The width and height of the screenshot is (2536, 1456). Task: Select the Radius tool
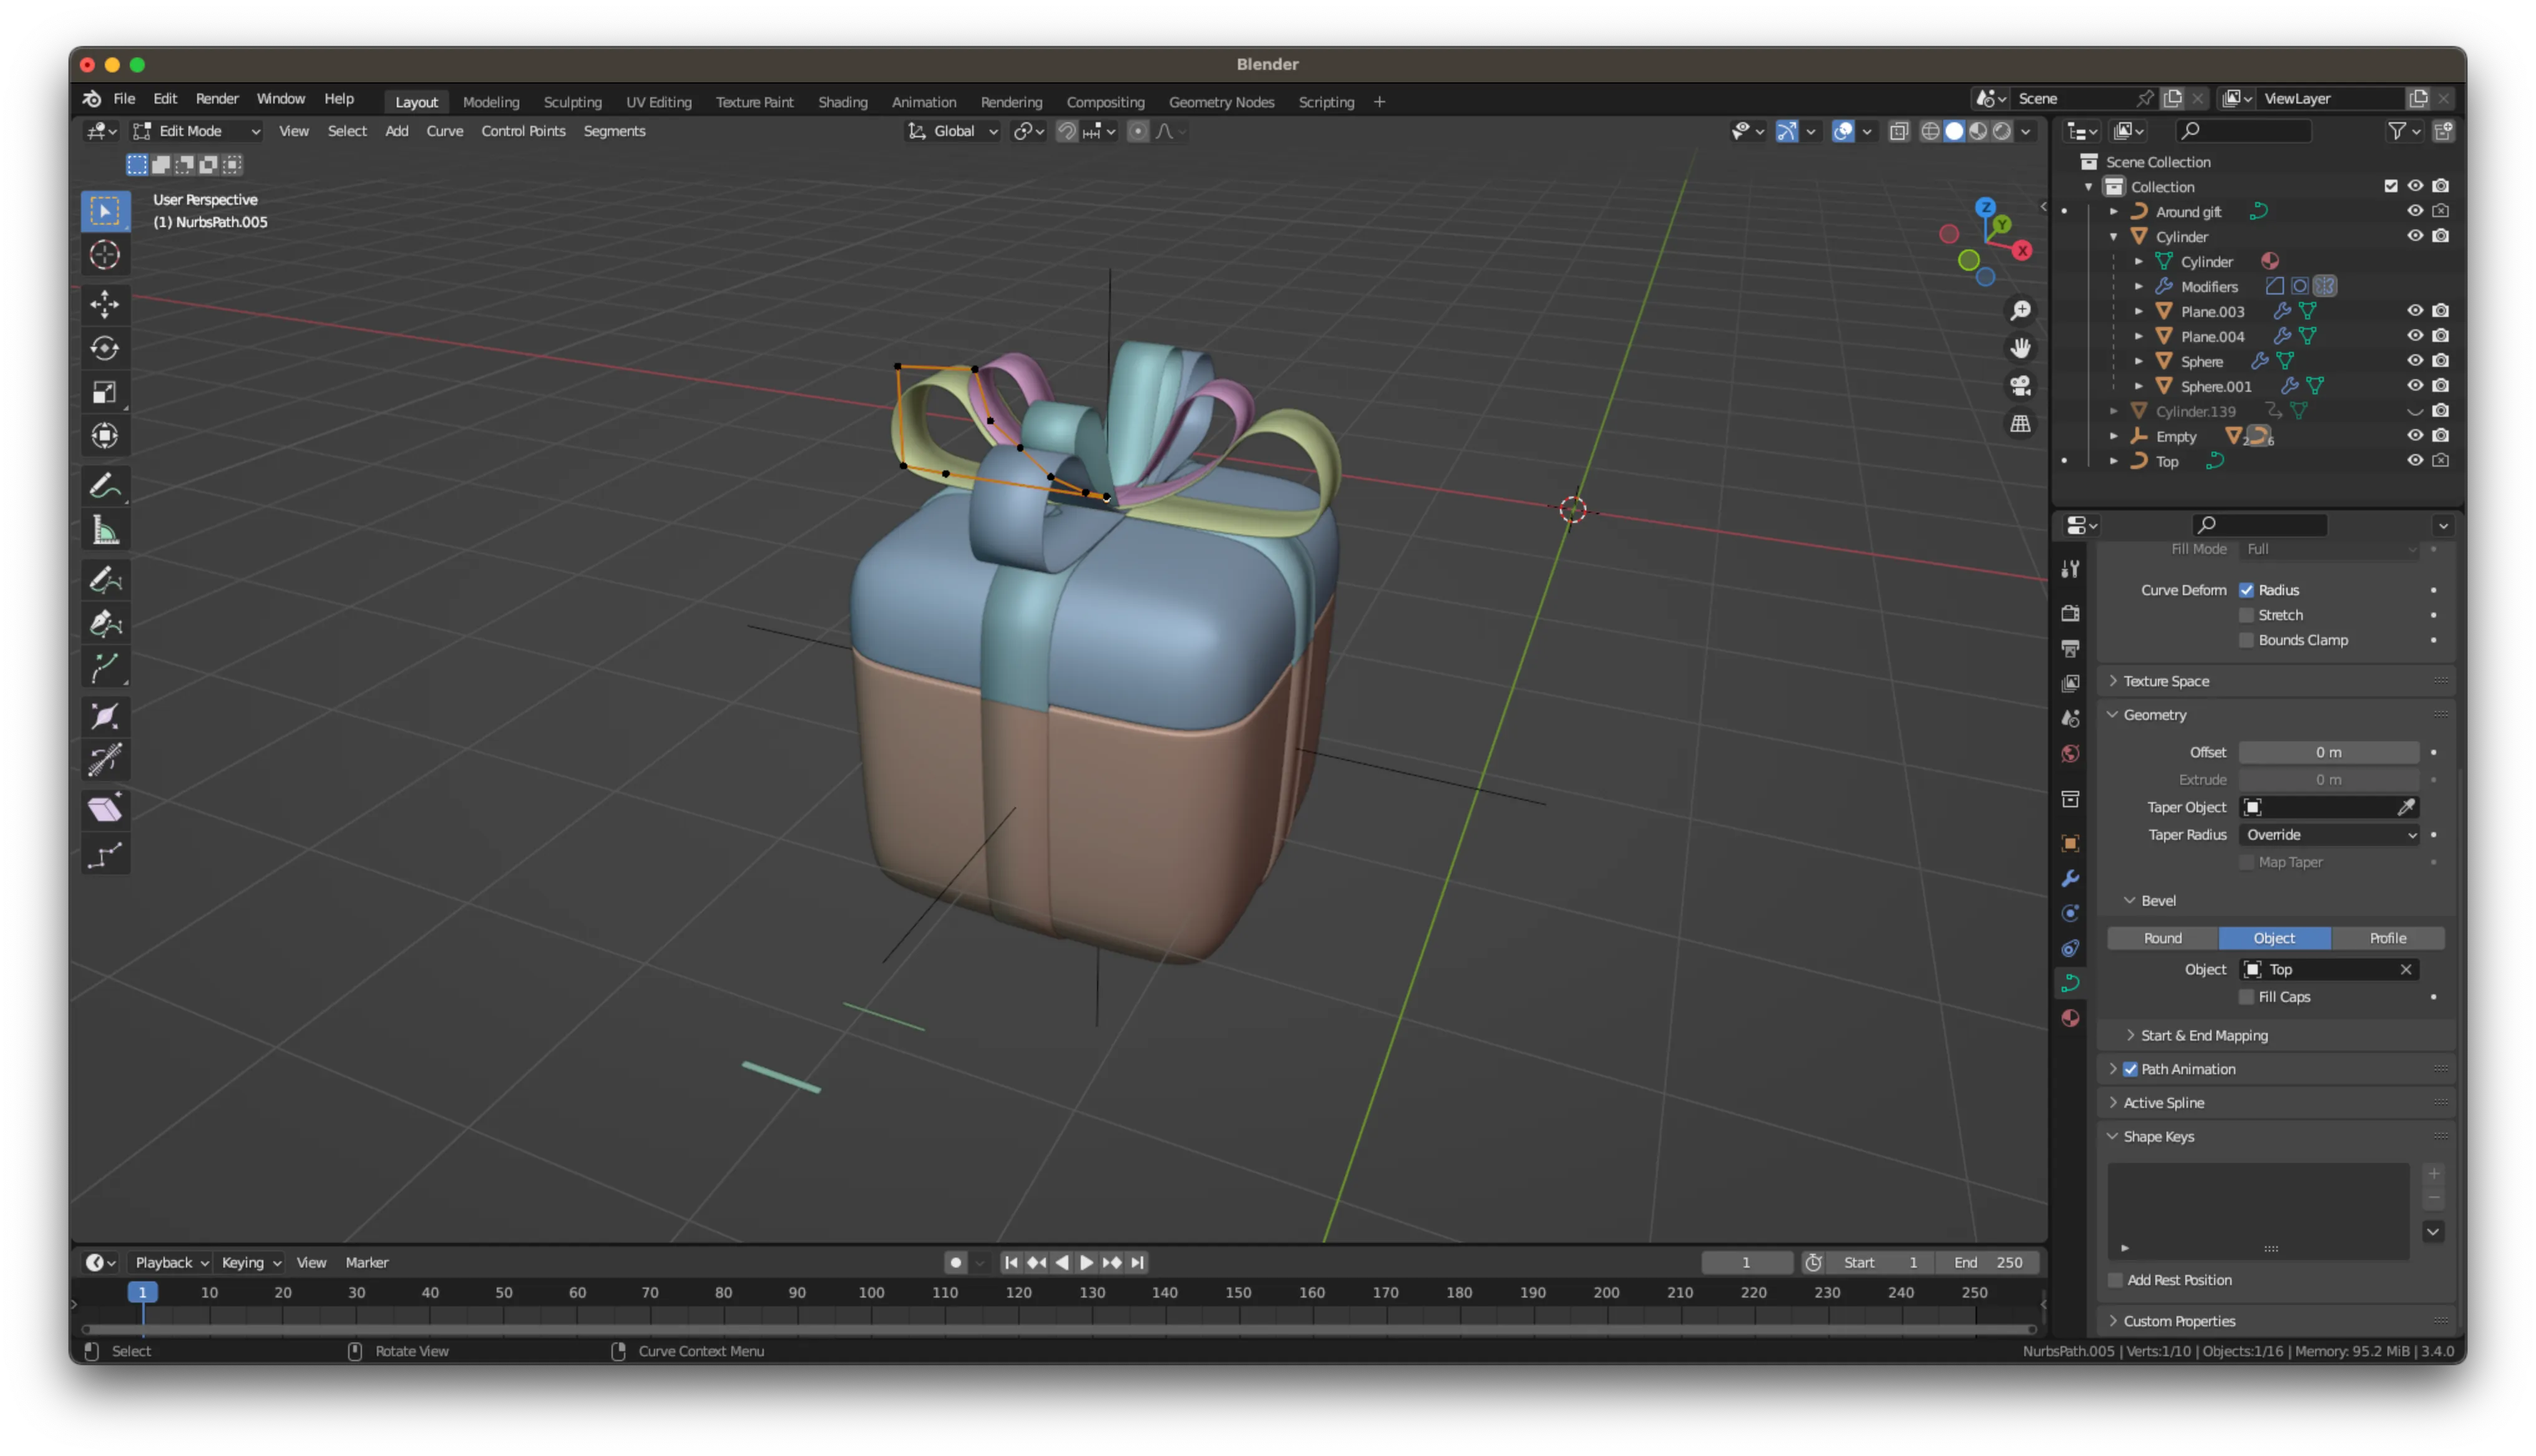[105, 717]
